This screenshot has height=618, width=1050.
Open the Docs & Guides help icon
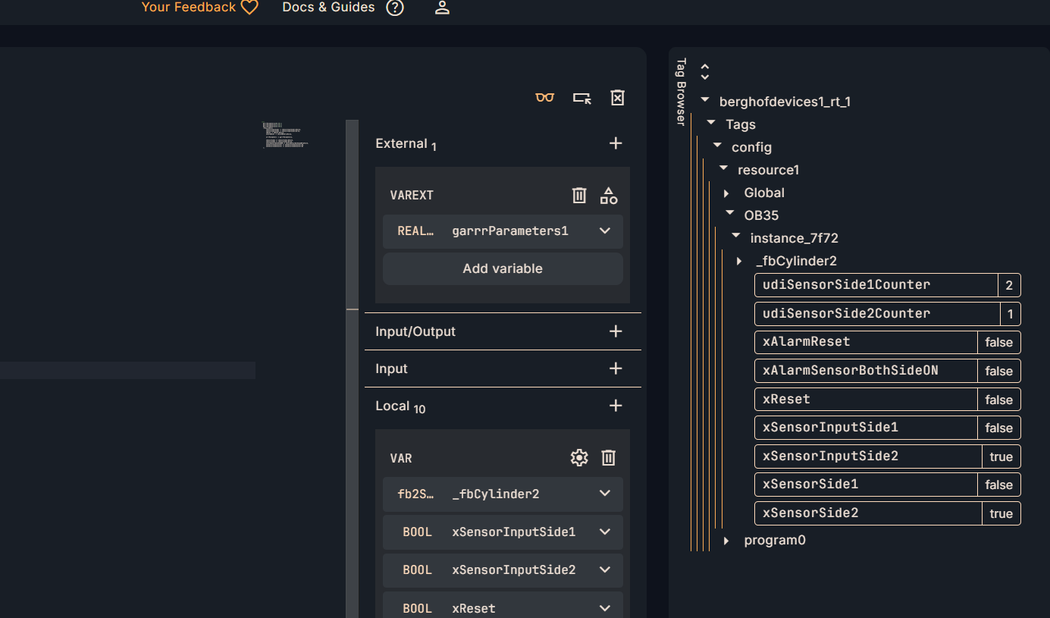[x=395, y=8]
